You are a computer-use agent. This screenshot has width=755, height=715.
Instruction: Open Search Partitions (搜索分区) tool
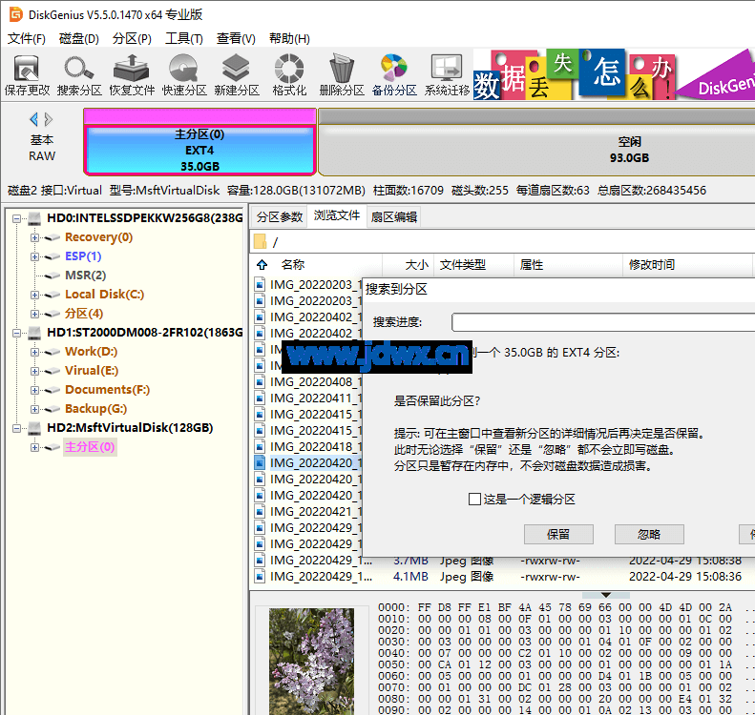point(79,75)
